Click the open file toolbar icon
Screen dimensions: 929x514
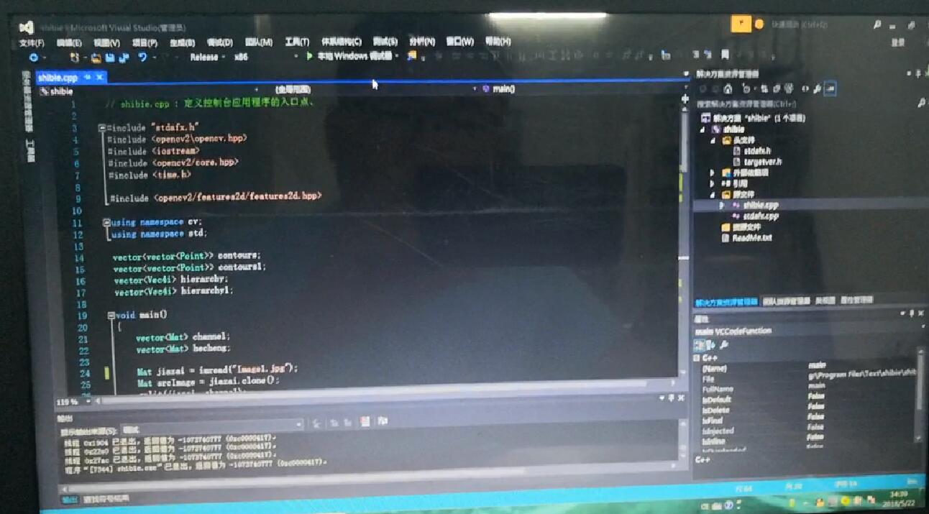pyautogui.click(x=96, y=58)
